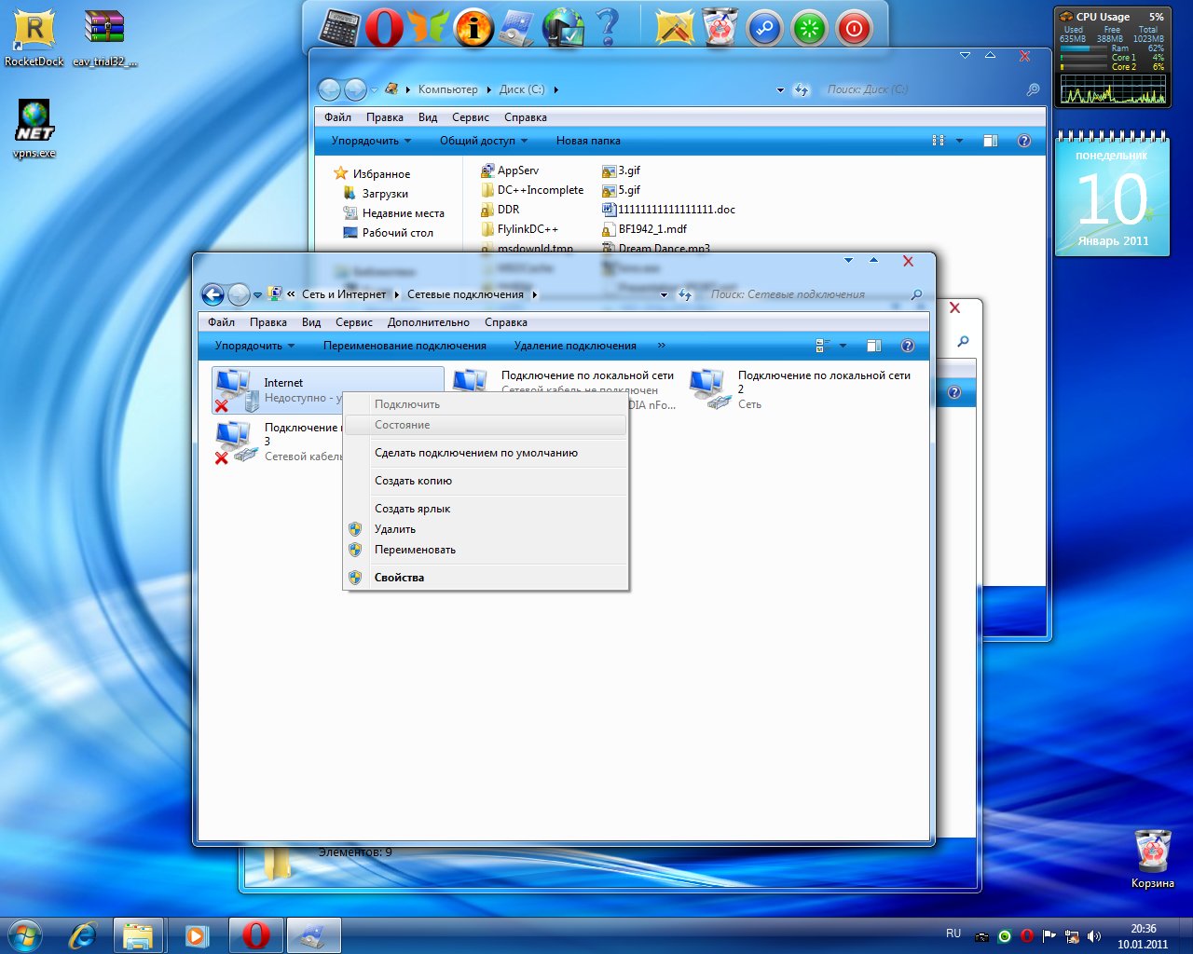Screen dimensions: 1193x954
Task: Select Загрузки in the favorites tree
Action: point(385,194)
